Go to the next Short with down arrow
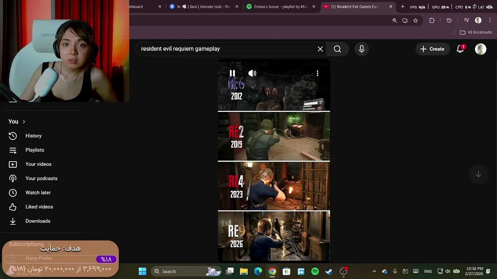Image resolution: width=497 pixels, height=279 pixels. pyautogui.click(x=478, y=174)
